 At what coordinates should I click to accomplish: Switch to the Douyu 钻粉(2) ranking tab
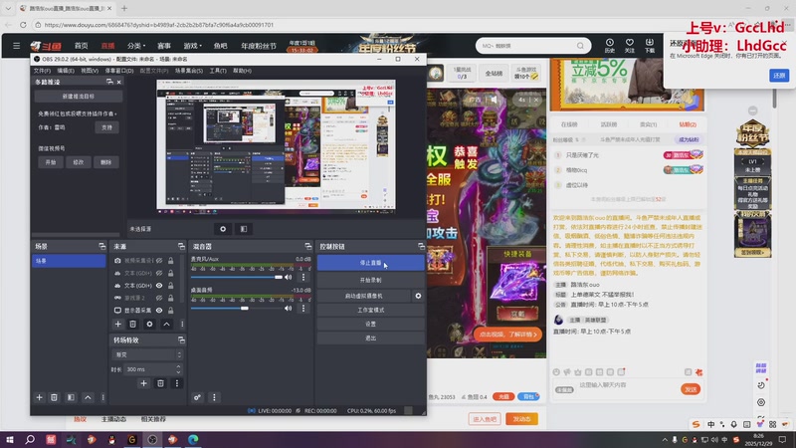point(688,124)
